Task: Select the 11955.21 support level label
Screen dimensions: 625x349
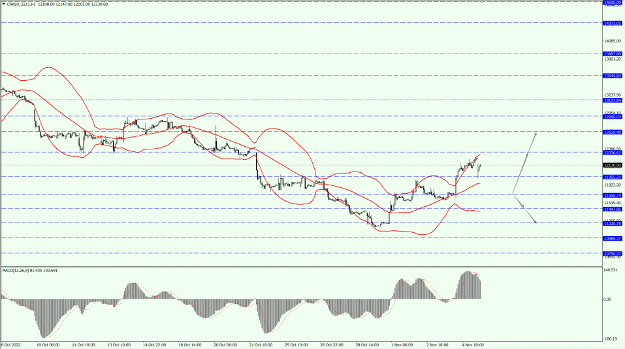Action: pyautogui.click(x=612, y=177)
